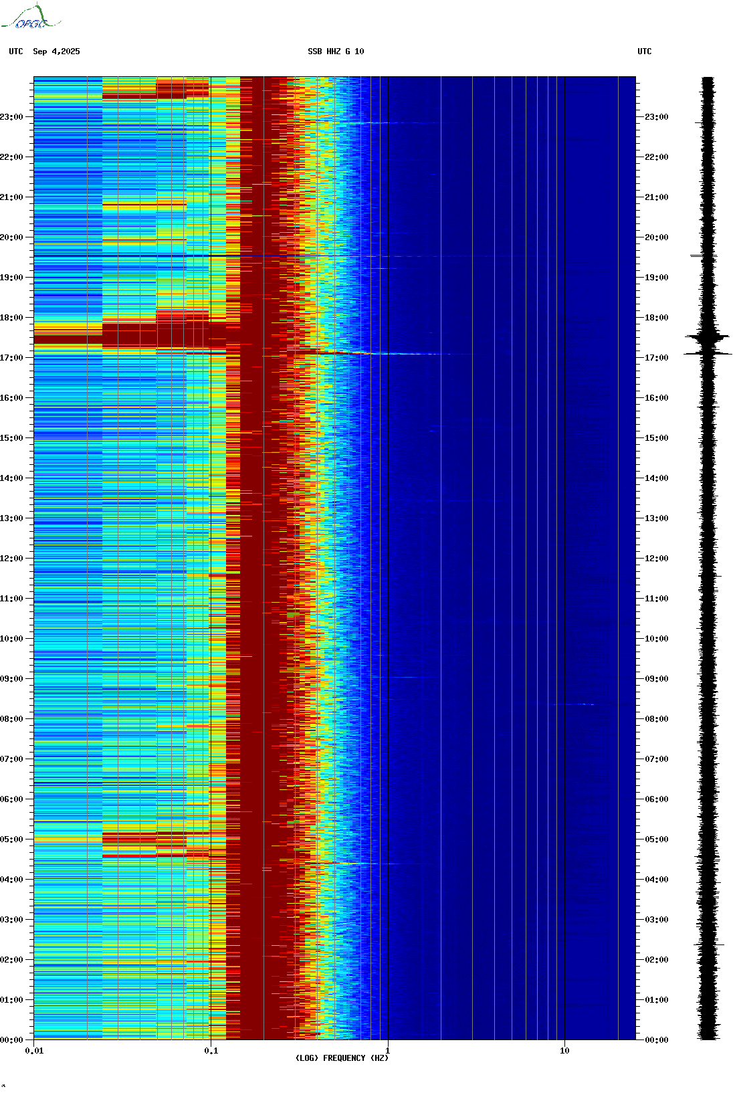Click 10:00 on the left time axis
This screenshot has width=737, height=1093.
coord(11,639)
